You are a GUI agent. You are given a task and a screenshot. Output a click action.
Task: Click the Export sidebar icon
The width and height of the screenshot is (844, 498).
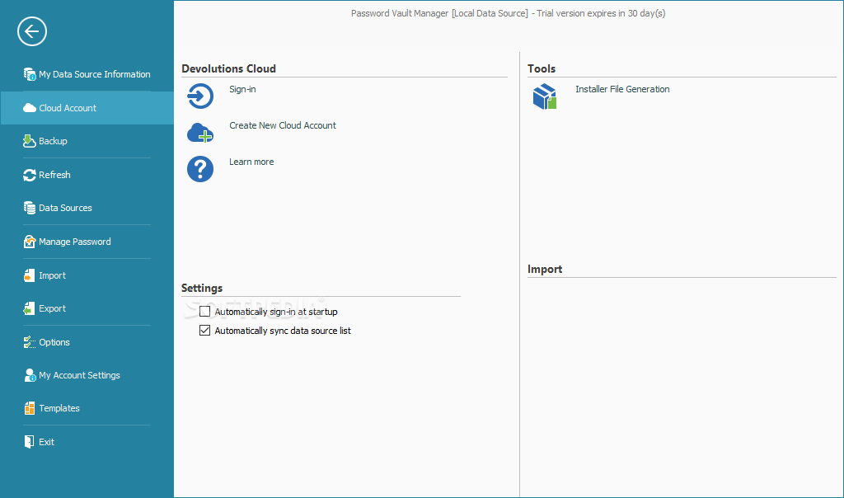coord(29,308)
